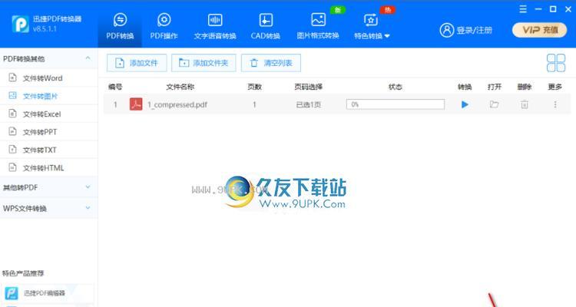
Task: Click the 文件转图片 image icon
Action: point(12,95)
